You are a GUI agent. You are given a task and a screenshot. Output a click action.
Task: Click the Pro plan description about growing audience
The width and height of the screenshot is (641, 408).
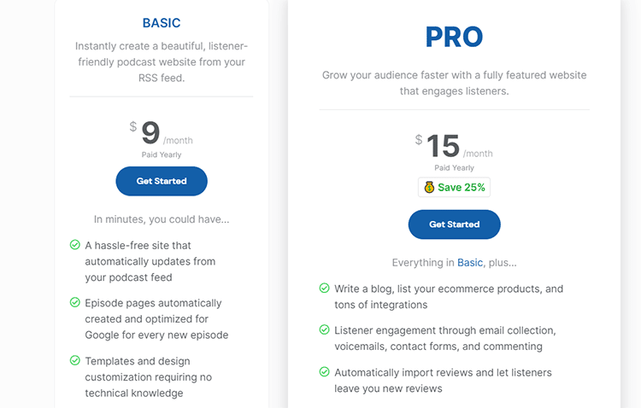tap(454, 83)
